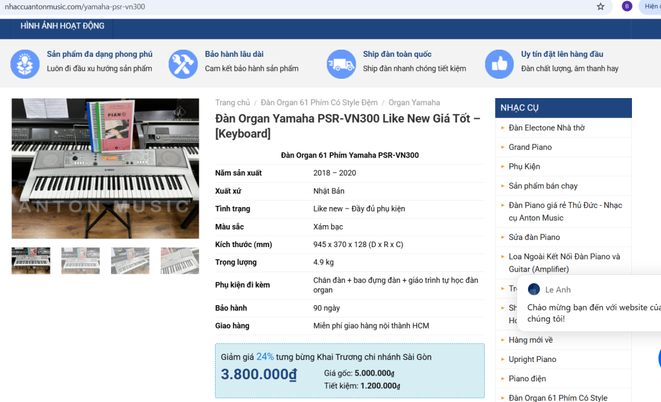Open Ship đàn toàn quốc heading
Viewport: 661px width, 402px height.
click(397, 54)
